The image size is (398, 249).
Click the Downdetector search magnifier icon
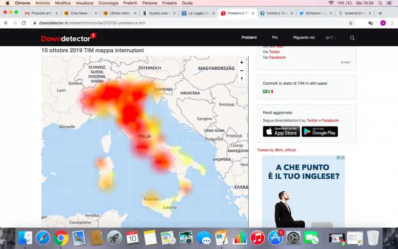tap(352, 38)
